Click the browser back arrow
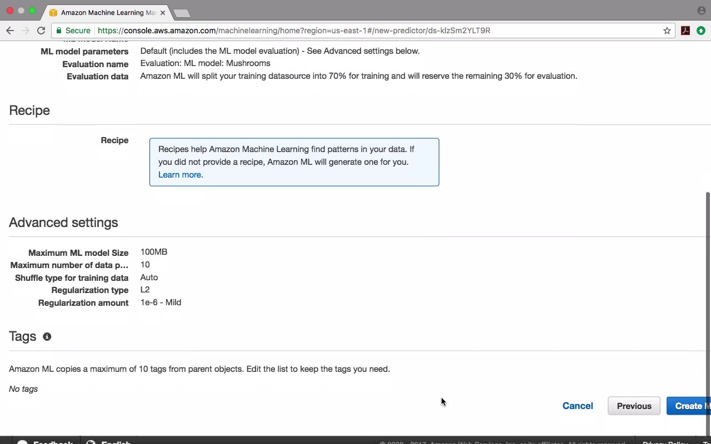Viewport: 711px width, 444px height. click(x=10, y=31)
